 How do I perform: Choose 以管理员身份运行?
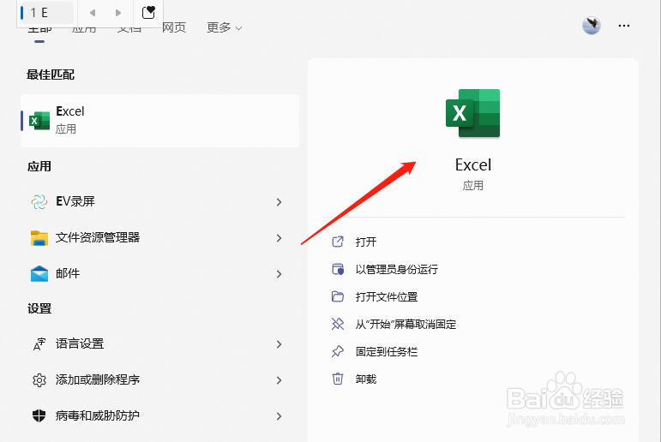[x=397, y=269]
